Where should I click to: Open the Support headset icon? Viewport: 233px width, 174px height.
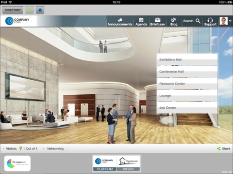tap(210, 20)
